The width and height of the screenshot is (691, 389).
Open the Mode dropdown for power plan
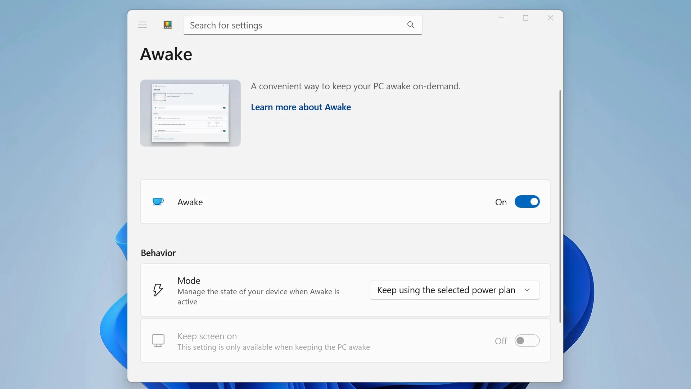click(455, 290)
